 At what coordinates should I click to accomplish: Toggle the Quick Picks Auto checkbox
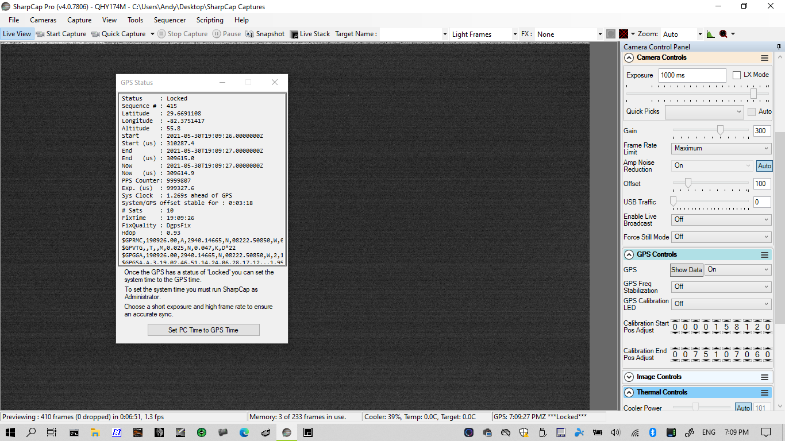[x=752, y=112]
